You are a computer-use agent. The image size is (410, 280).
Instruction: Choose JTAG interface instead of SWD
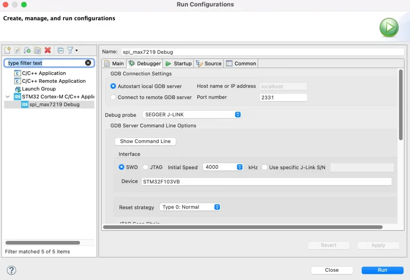(145, 167)
